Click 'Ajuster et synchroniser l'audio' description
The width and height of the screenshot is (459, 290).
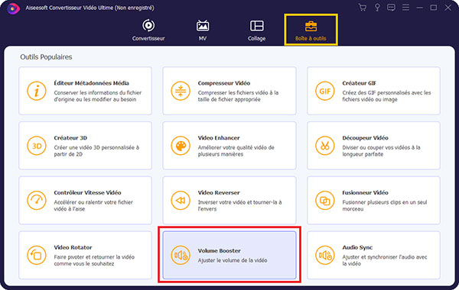(385, 260)
